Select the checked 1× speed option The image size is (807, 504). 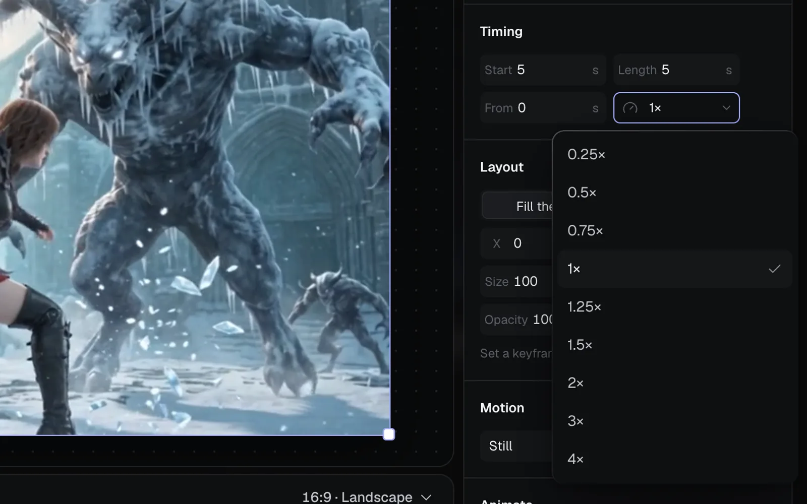click(674, 269)
